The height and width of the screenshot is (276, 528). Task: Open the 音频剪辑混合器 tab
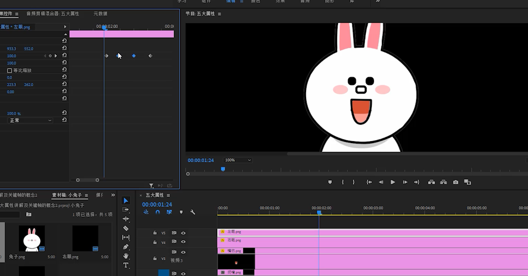[53, 14]
